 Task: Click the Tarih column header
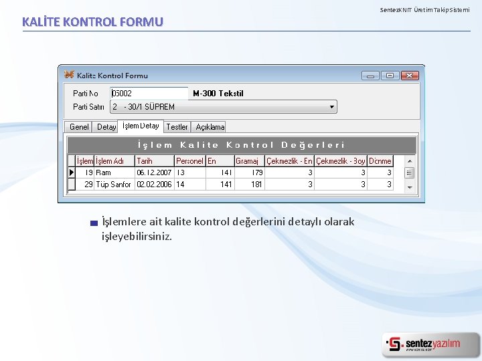pyautogui.click(x=155, y=161)
